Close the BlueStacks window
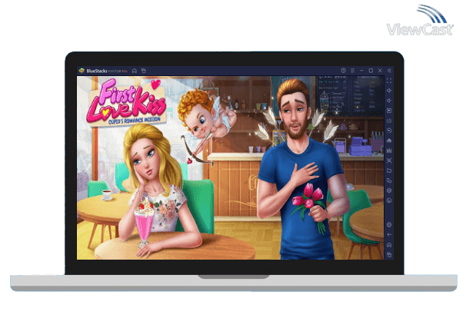 click(x=380, y=71)
